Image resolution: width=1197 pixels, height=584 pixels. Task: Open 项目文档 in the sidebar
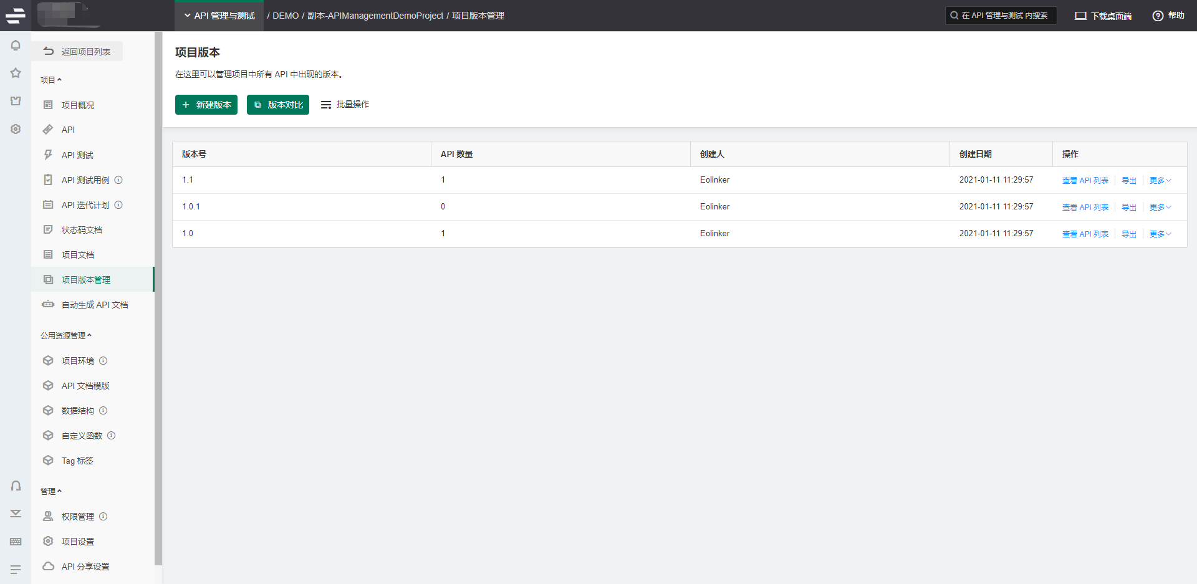point(92,255)
